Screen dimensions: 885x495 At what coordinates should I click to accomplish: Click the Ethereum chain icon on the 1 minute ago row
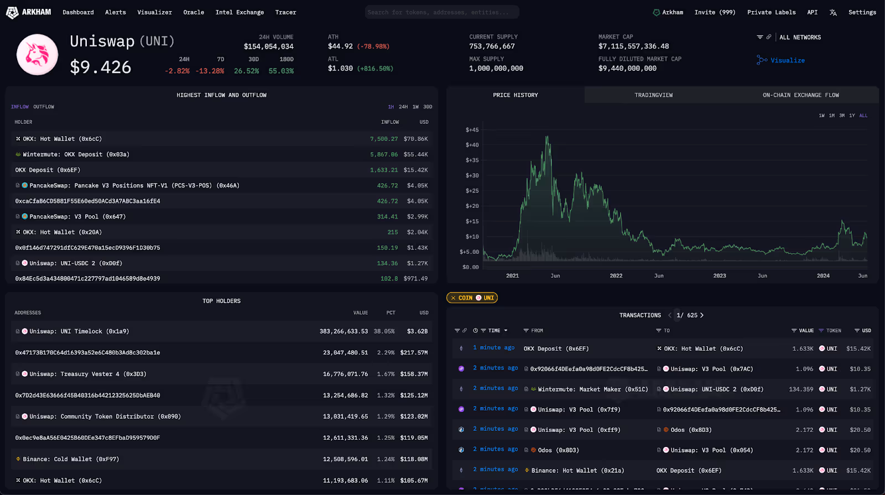click(461, 348)
